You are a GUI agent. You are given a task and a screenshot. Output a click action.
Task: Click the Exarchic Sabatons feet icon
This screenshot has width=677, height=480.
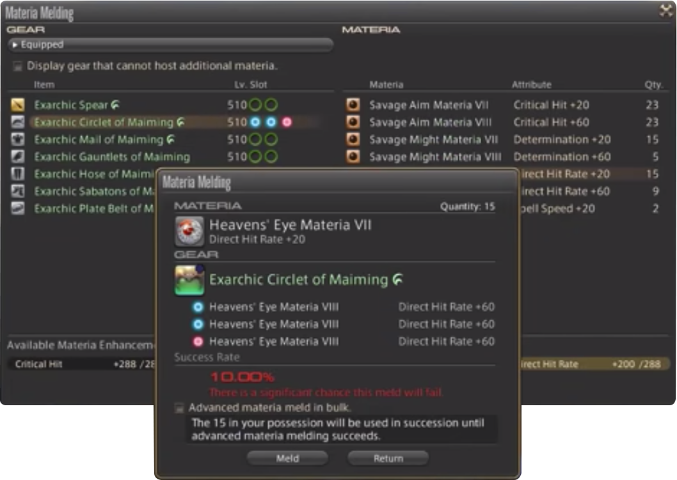[18, 191]
